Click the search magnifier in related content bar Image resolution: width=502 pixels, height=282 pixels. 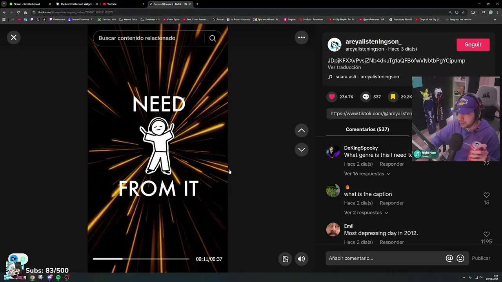[x=213, y=38]
